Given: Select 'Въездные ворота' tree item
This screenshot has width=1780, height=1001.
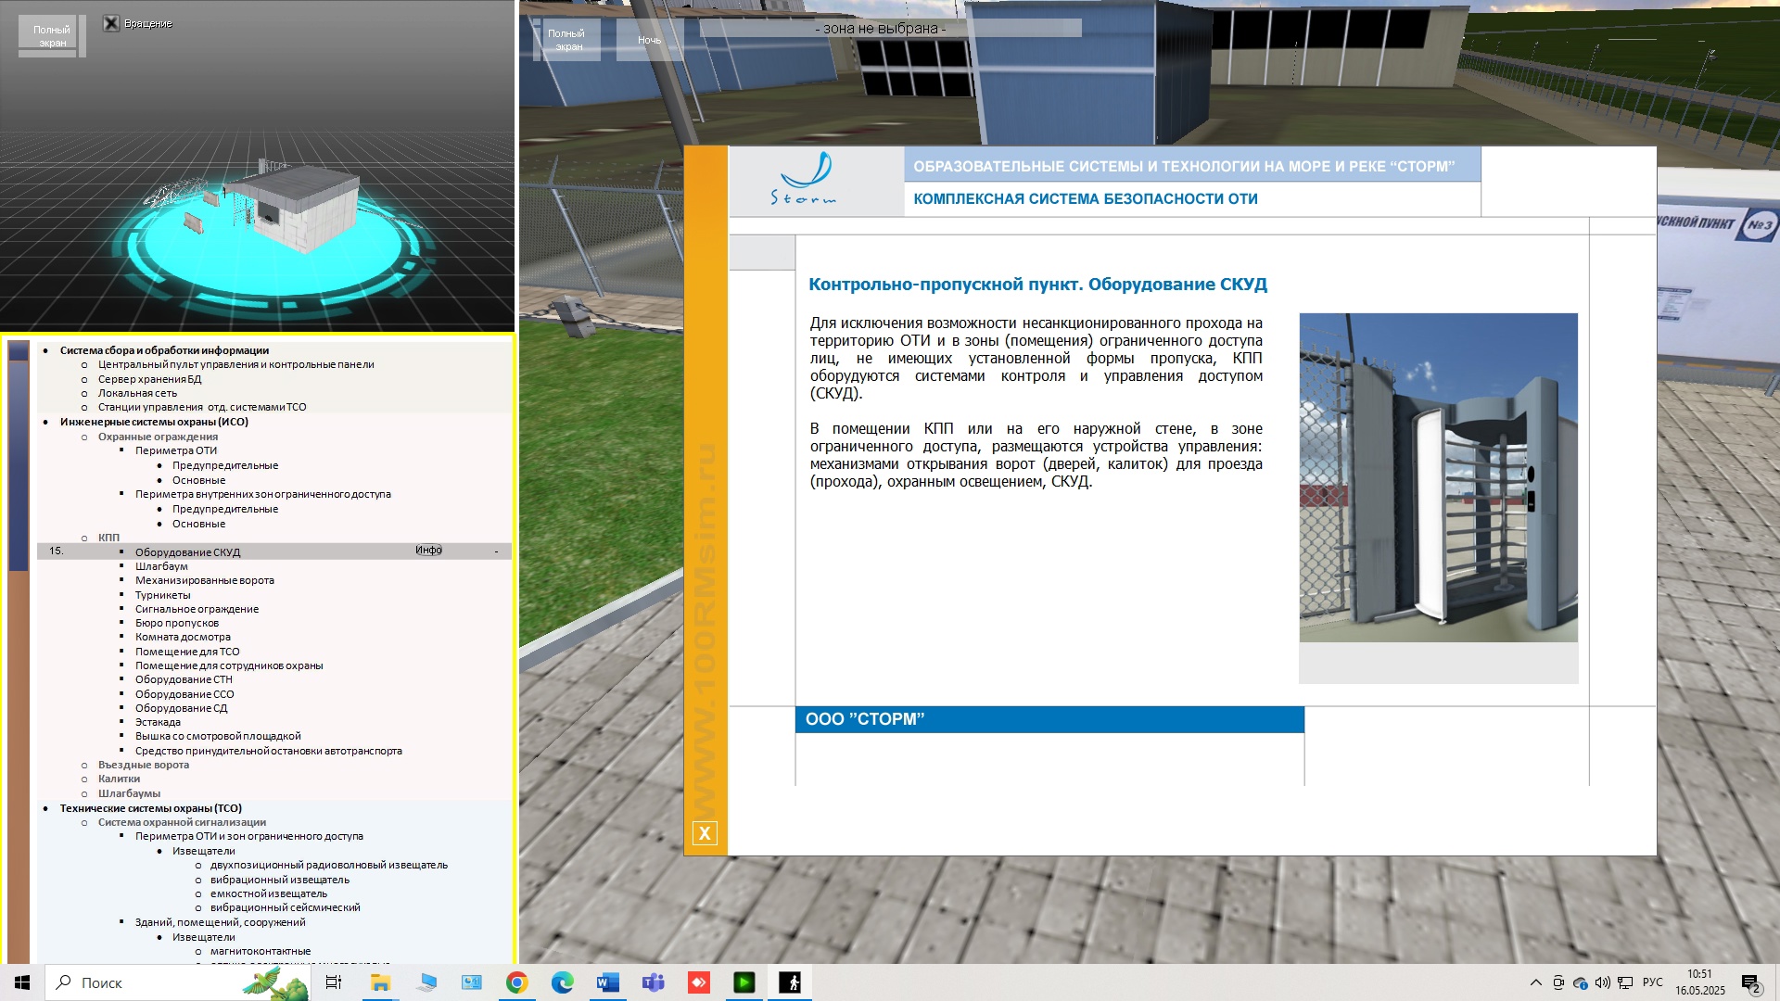Looking at the screenshot, I should (144, 765).
